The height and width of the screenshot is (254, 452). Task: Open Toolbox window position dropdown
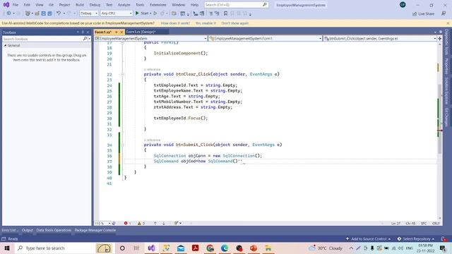(78, 32)
